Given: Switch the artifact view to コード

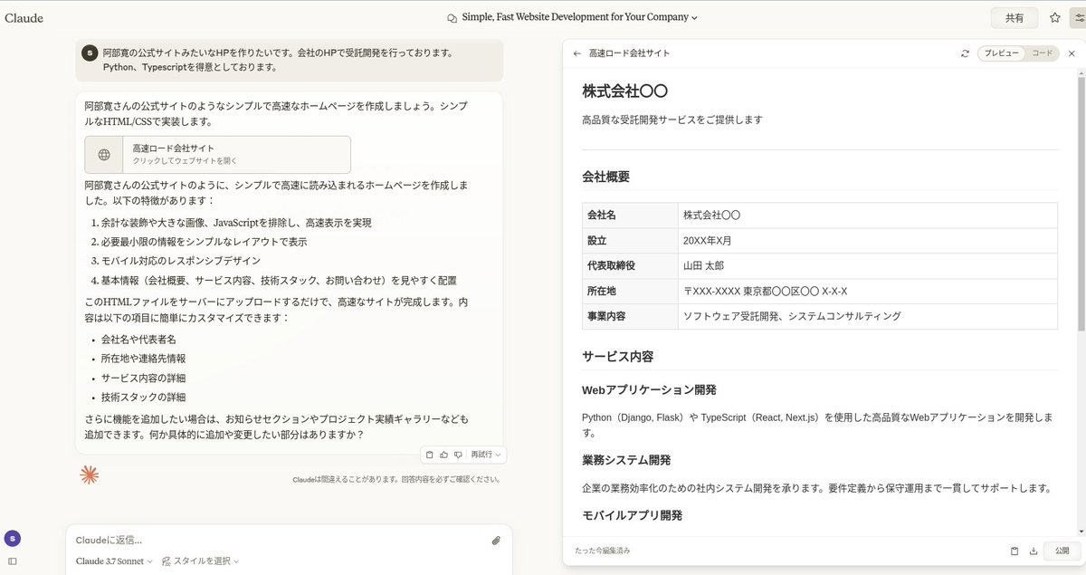Looking at the screenshot, I should [x=1041, y=53].
